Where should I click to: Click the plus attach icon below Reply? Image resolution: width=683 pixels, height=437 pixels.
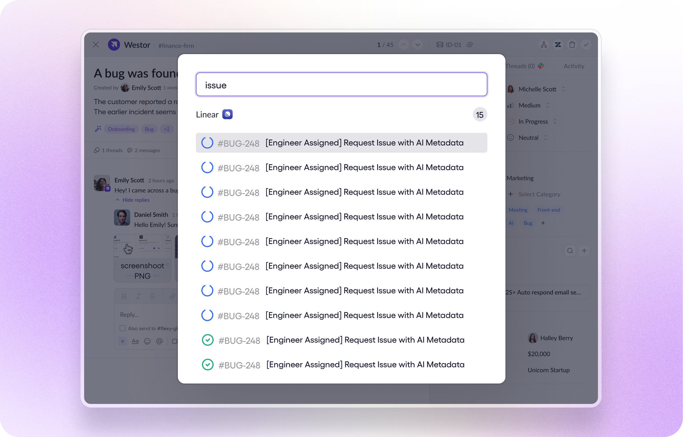click(123, 341)
